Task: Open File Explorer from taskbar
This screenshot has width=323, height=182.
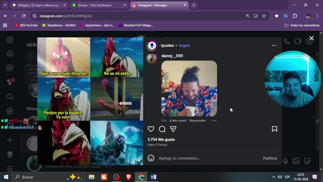Action: coord(91,177)
